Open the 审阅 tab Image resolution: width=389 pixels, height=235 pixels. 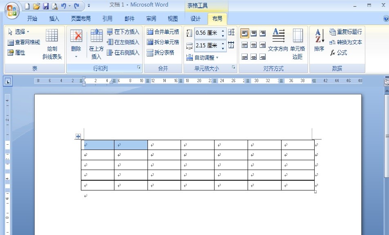(151, 19)
